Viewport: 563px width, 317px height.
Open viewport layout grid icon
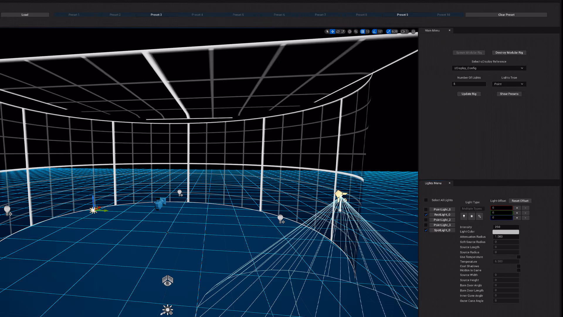click(413, 31)
